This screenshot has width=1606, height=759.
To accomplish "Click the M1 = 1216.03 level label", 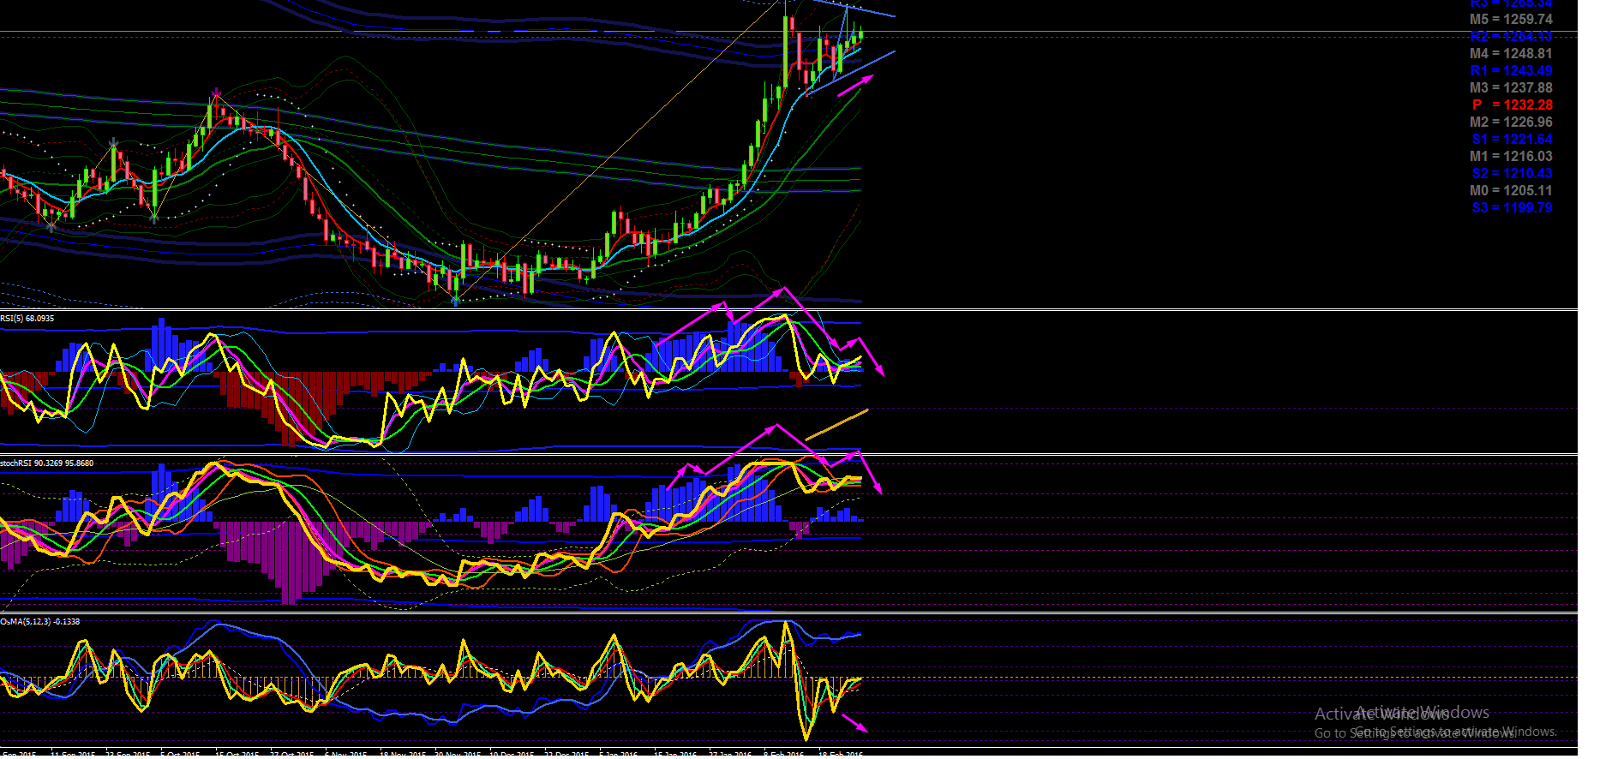I will coord(1511,156).
